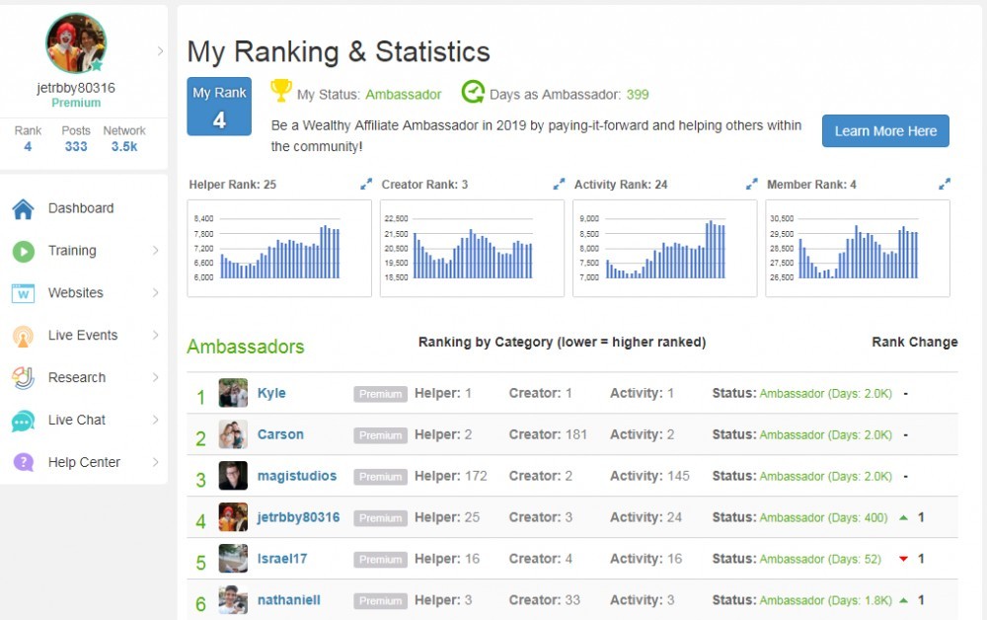Click 'Creator: 181' on Carson's row
This screenshot has height=620, width=987.
548,434
